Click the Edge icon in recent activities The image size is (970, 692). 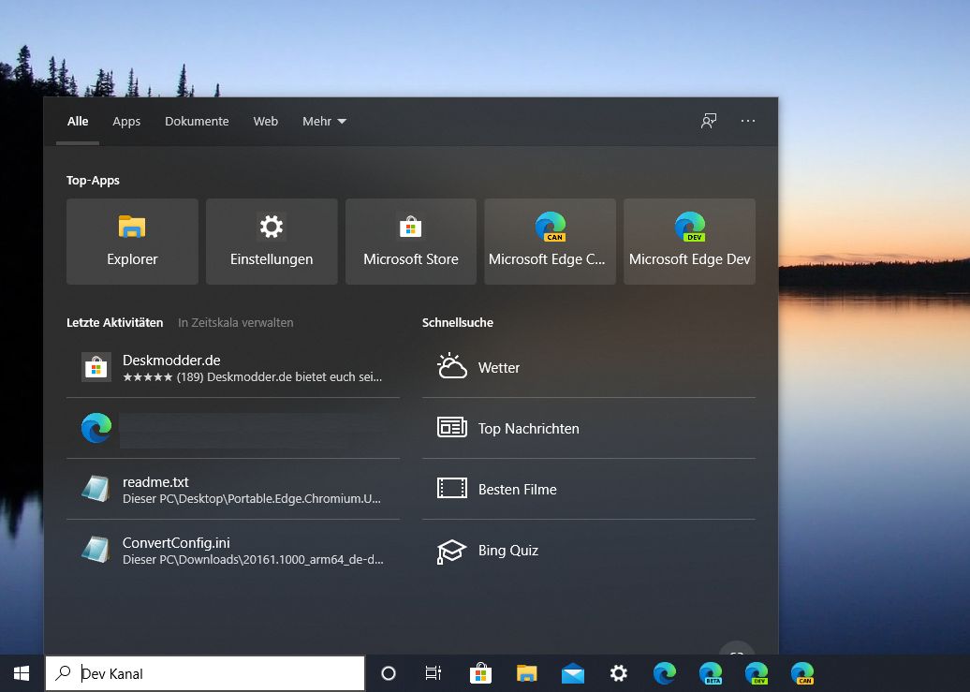(96, 428)
